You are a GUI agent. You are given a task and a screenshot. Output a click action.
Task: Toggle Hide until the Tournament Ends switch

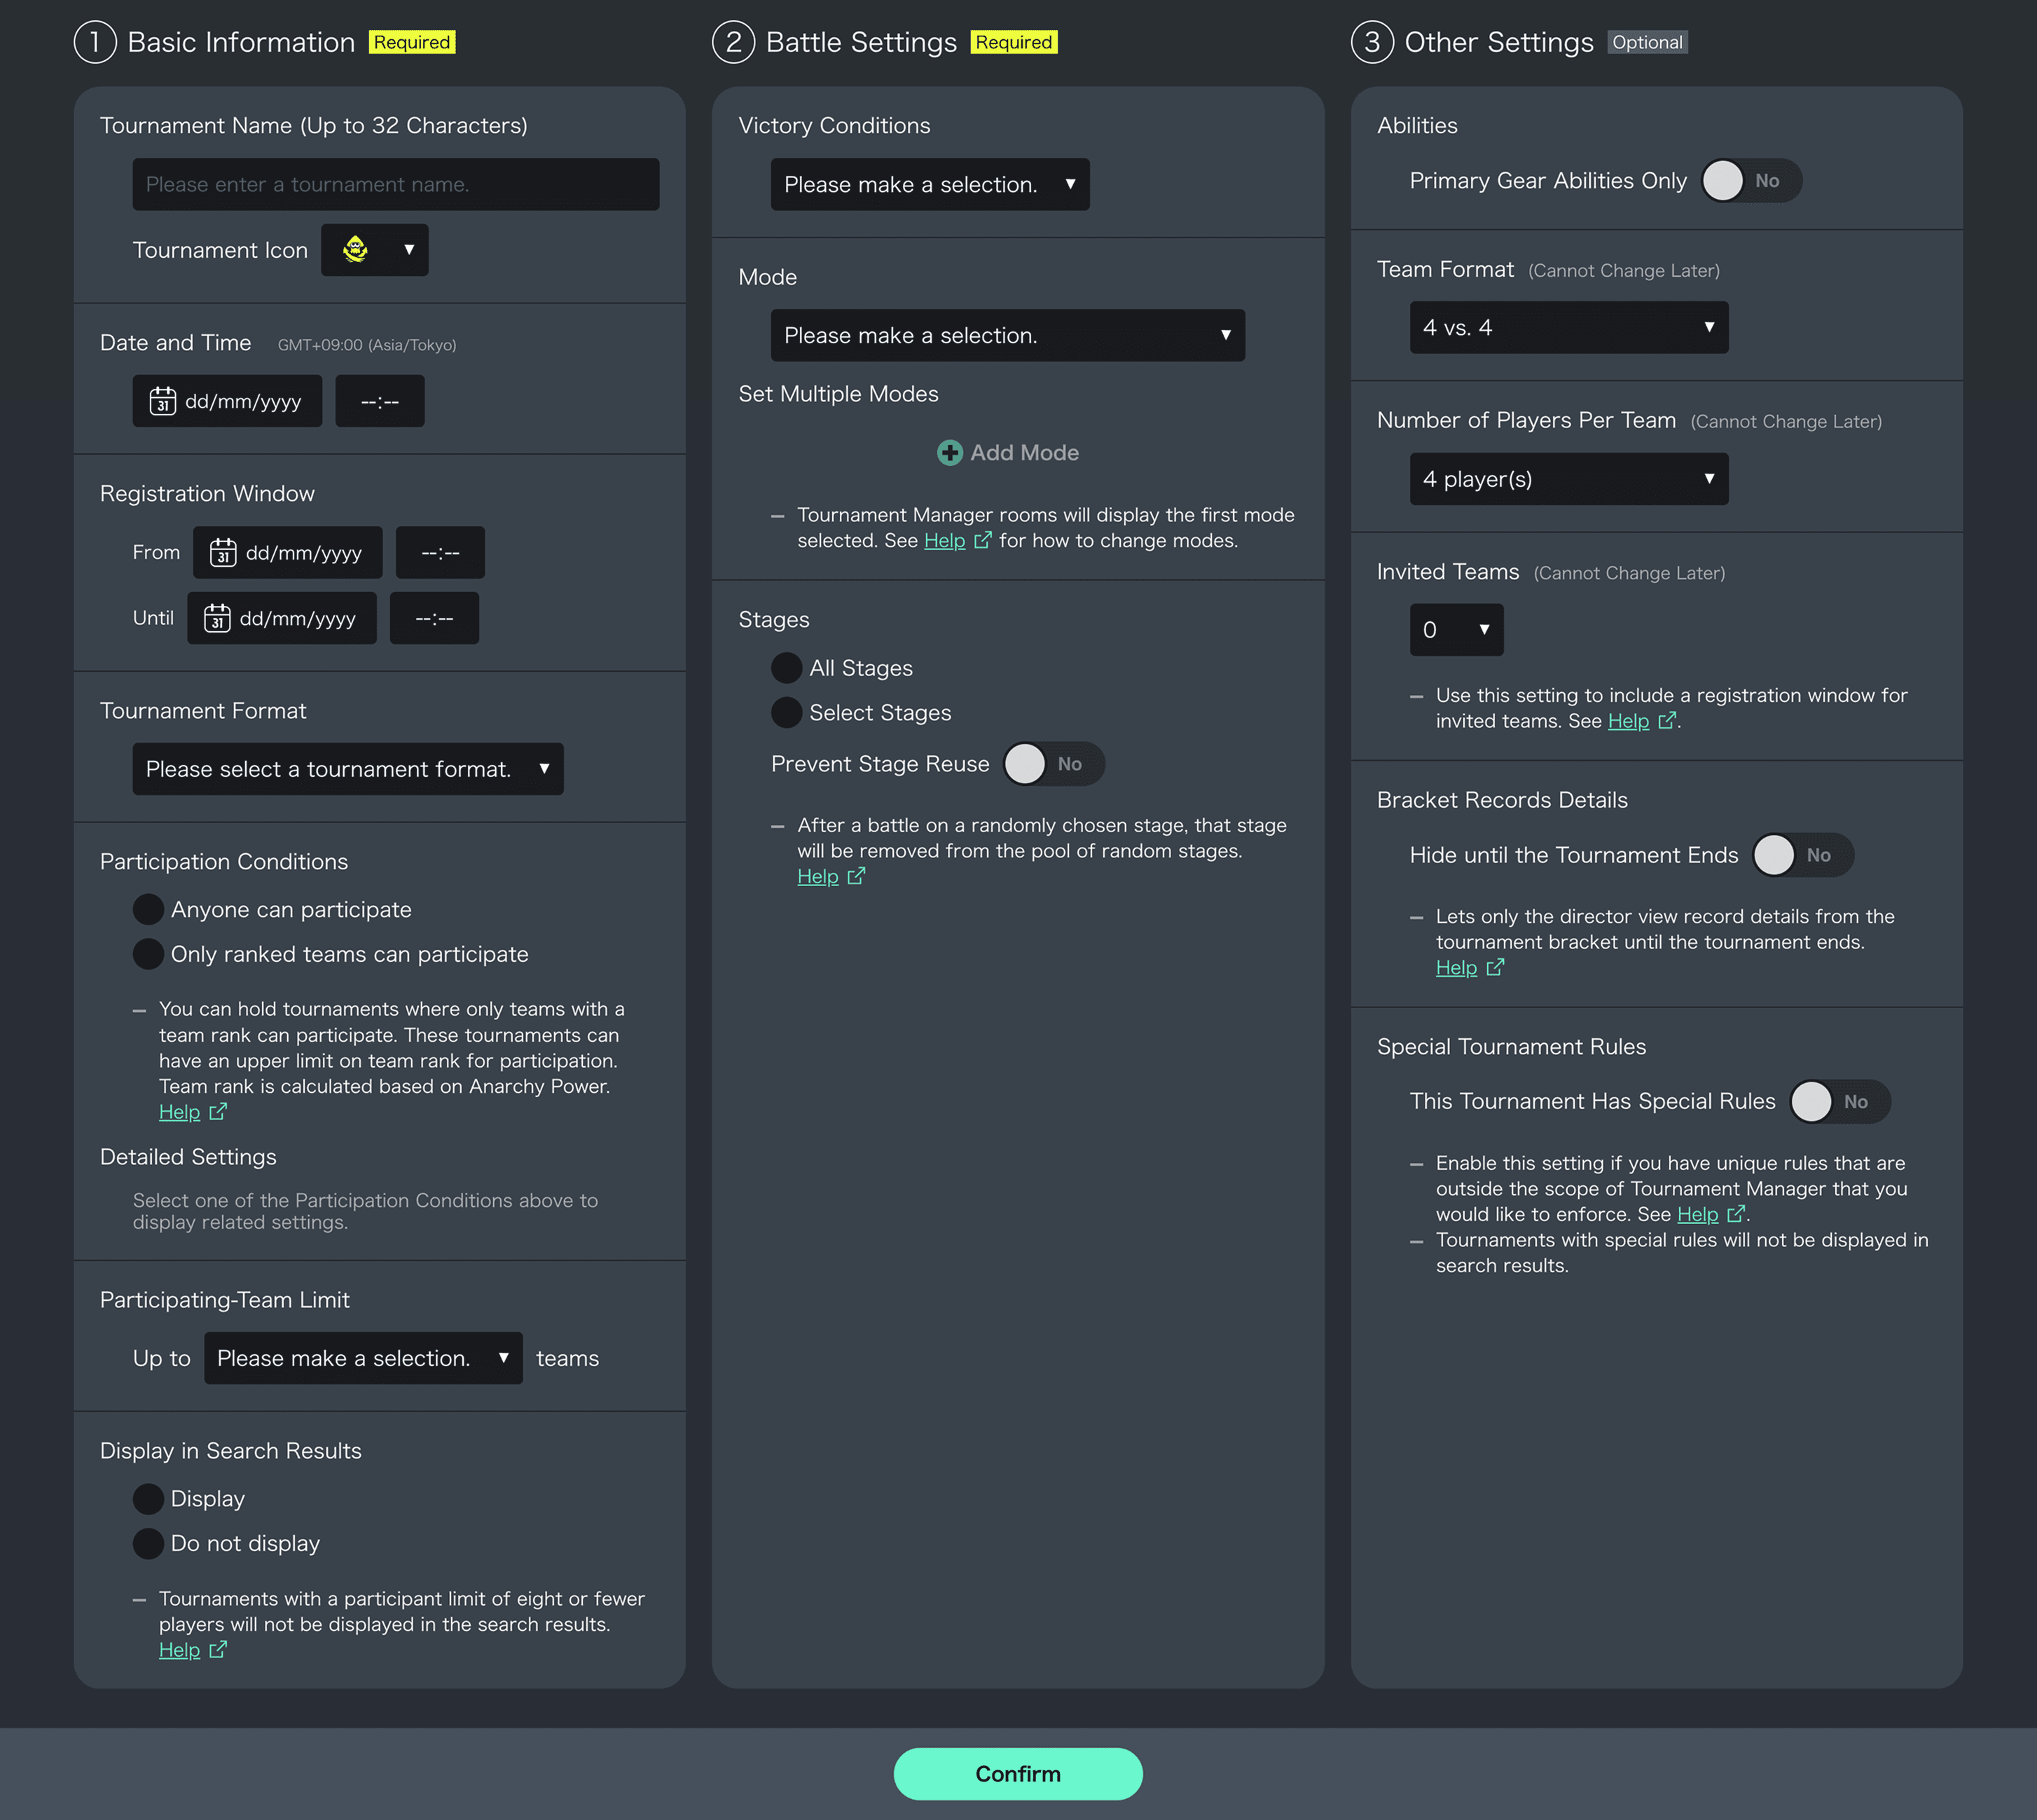pos(1803,856)
